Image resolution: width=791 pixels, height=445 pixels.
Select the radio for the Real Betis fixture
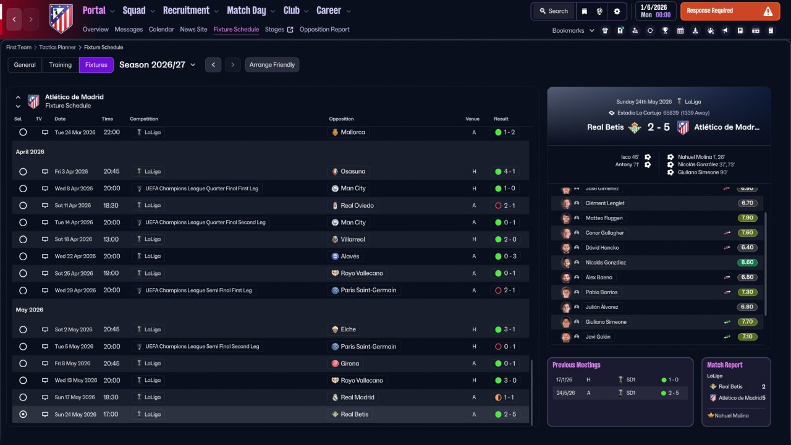(x=23, y=414)
